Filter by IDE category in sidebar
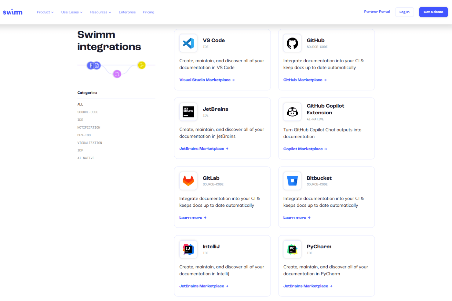Viewport: 452px width, 301px height. [80, 120]
